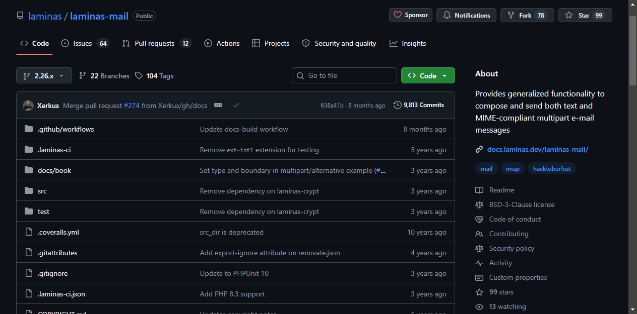Screen dimensions: 637x314
Task: Expand the green Code dropdown button
Action: 428,75
